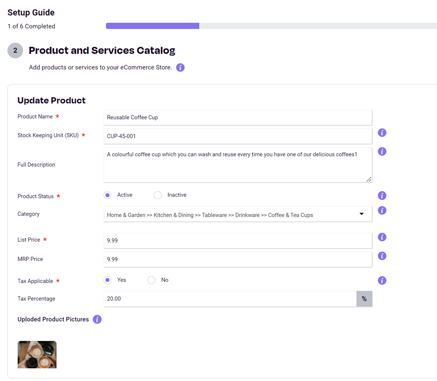This screenshot has height=381, width=437.
Task: Open the uploaded coffee cups thumbnail
Action: tap(37, 354)
